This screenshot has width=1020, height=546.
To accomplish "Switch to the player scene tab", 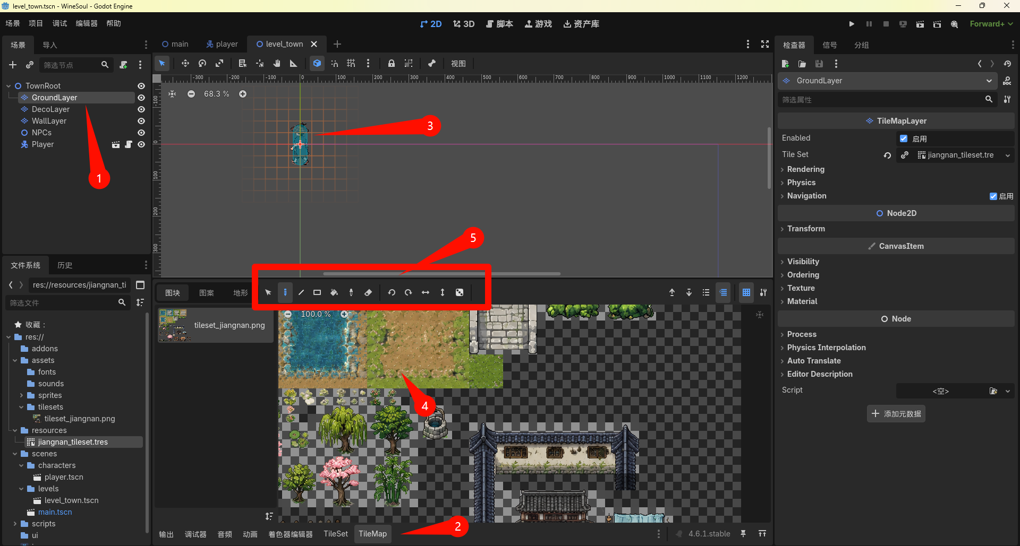I will click(222, 44).
